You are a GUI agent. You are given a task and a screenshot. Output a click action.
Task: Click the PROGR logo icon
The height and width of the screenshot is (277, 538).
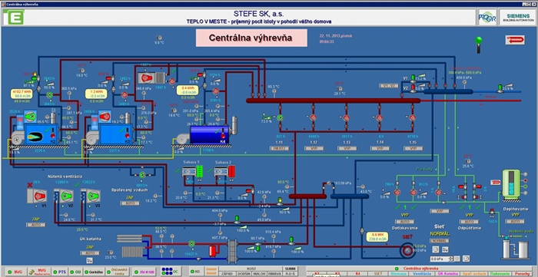[487, 18]
